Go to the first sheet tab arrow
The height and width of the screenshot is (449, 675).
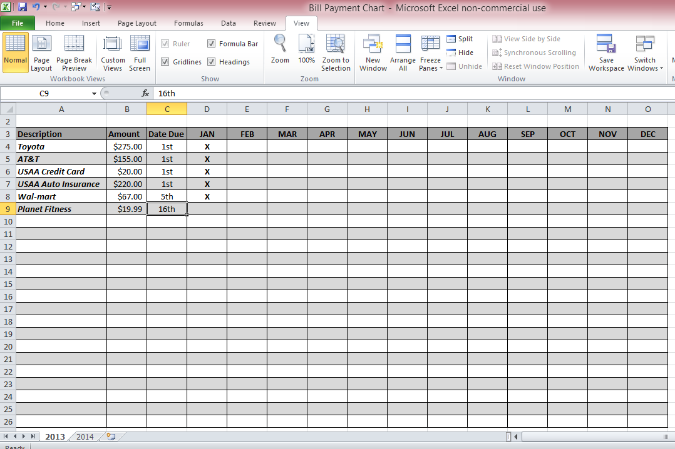(6, 436)
